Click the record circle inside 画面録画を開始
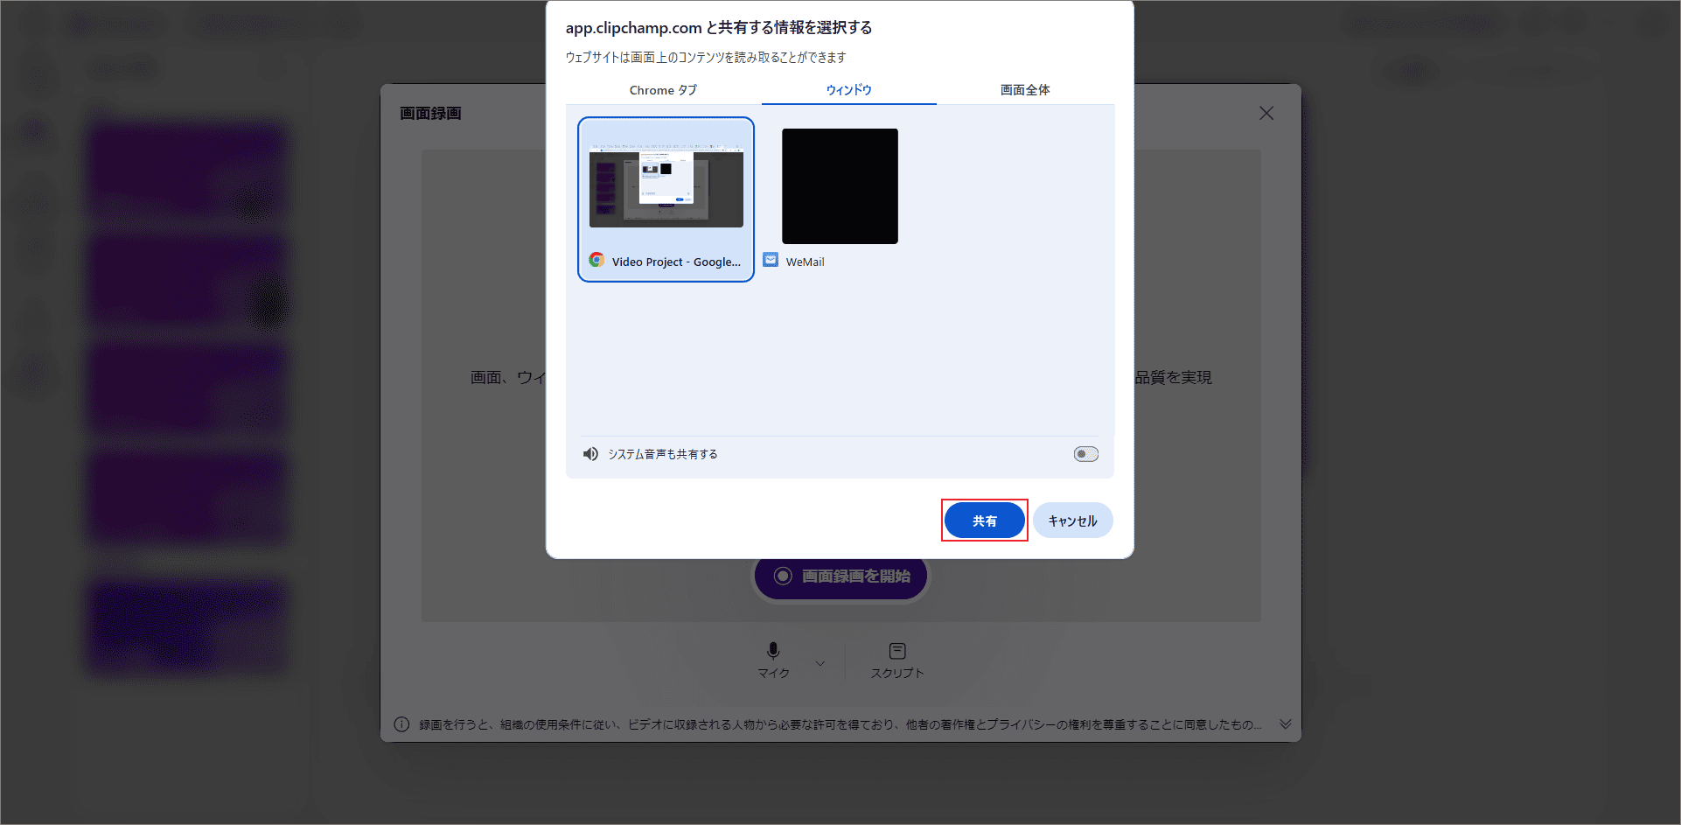1681x825 pixels. click(x=781, y=576)
